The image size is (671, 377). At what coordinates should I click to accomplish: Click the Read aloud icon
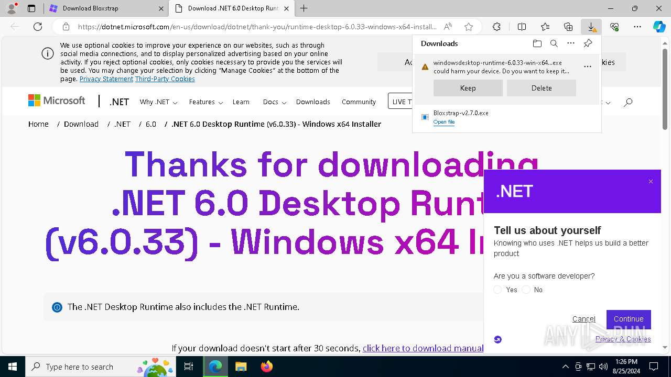click(x=448, y=27)
